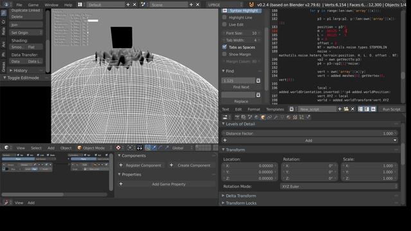
Task: Browse text datablocks in text editor
Action: point(292,109)
